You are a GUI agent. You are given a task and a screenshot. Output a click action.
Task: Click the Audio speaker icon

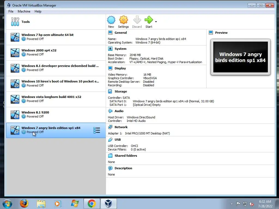[x=110, y=111]
